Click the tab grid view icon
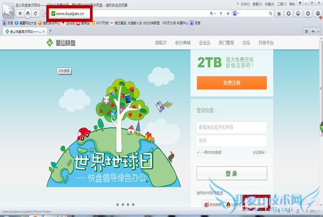323x217 pixels. coord(306,31)
